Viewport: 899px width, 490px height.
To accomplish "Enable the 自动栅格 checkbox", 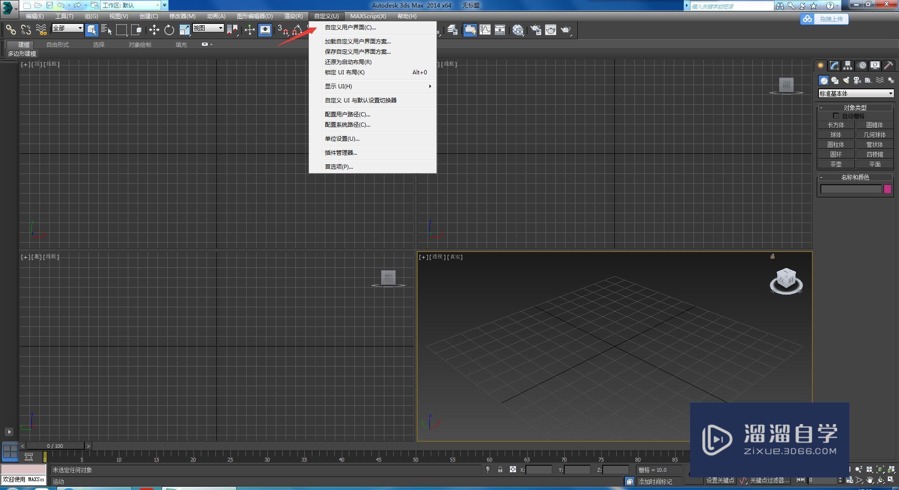I will [836, 116].
